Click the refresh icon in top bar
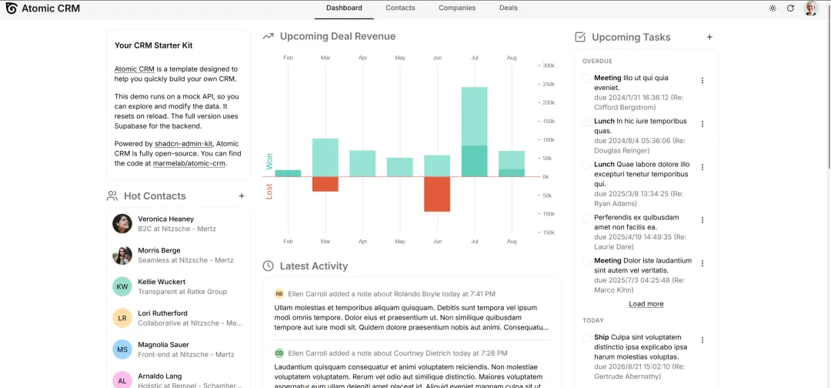831x388 pixels. 790,8
